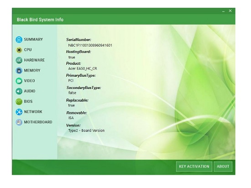
Task: Open the Hardware icon in the sidebar
Action: (19, 60)
